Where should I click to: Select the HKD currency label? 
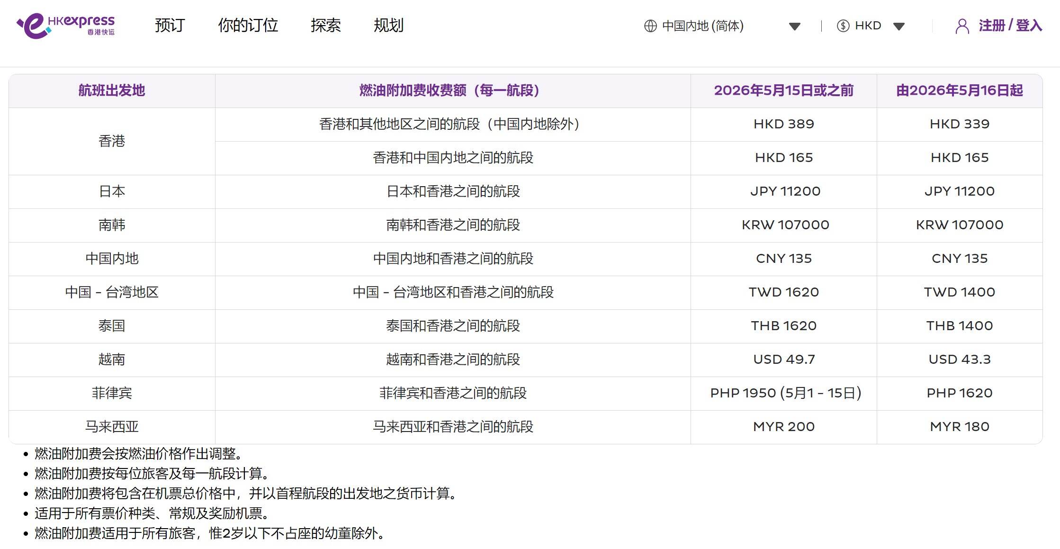(868, 26)
